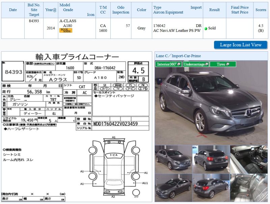Click the external-link icon on Undercarriage button
The image size is (270, 204).
point(207,64)
